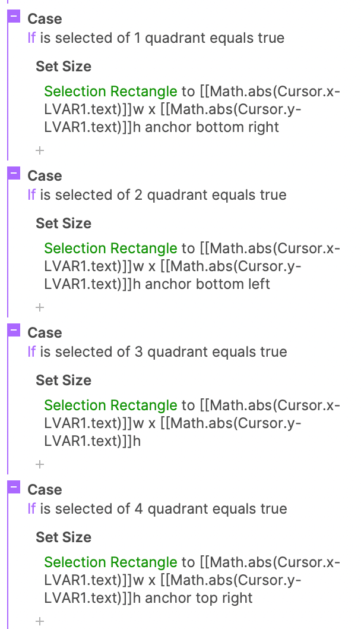361x629 pixels.
Task: Click Selection Rectangle anchored bottom right
Action: (110, 92)
